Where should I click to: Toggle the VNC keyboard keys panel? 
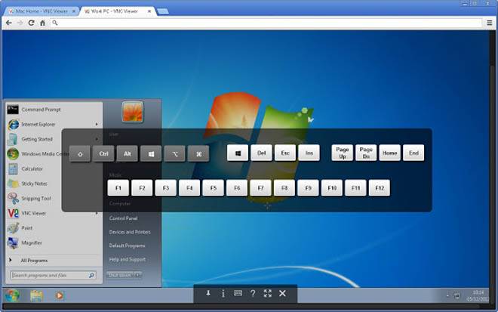click(x=238, y=293)
